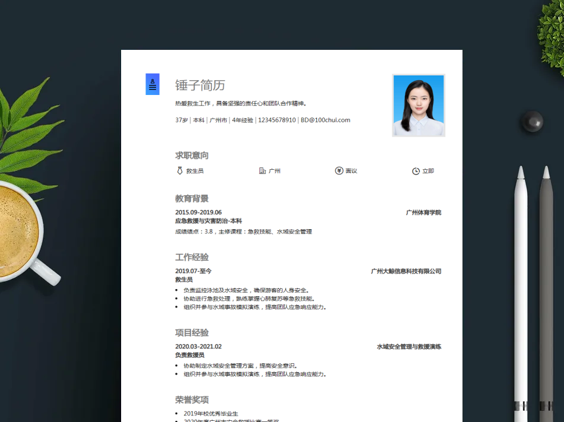564x422 pixels.
Task: Click the job title text 救生员 under 求职意向
Action: [195, 171]
